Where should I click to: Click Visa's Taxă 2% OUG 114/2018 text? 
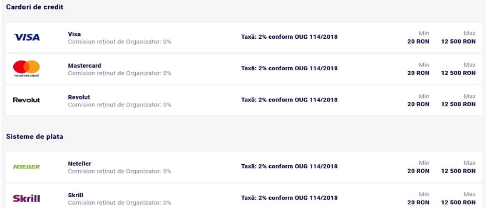tap(289, 37)
